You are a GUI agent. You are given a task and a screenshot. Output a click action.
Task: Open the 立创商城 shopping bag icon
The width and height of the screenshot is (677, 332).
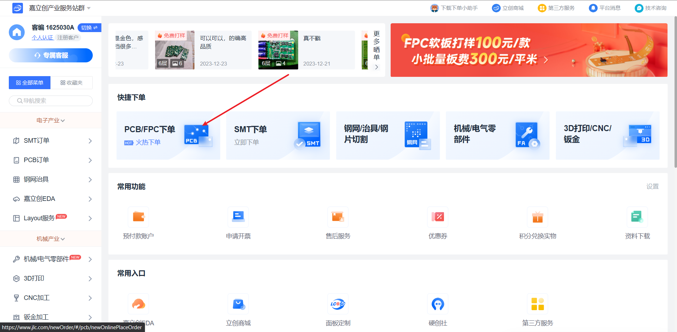pyautogui.click(x=238, y=304)
